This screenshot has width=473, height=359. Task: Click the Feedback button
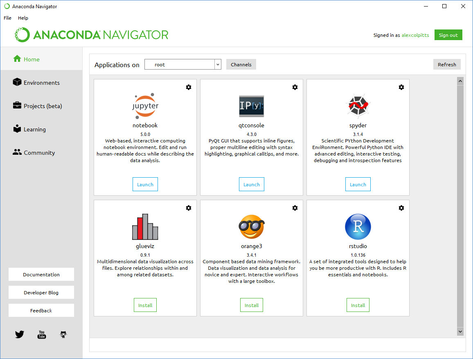pos(41,310)
